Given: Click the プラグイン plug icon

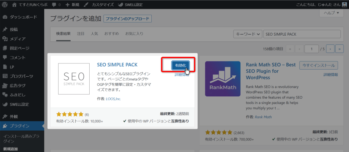Looking at the screenshot, I should click(x=5, y=126).
